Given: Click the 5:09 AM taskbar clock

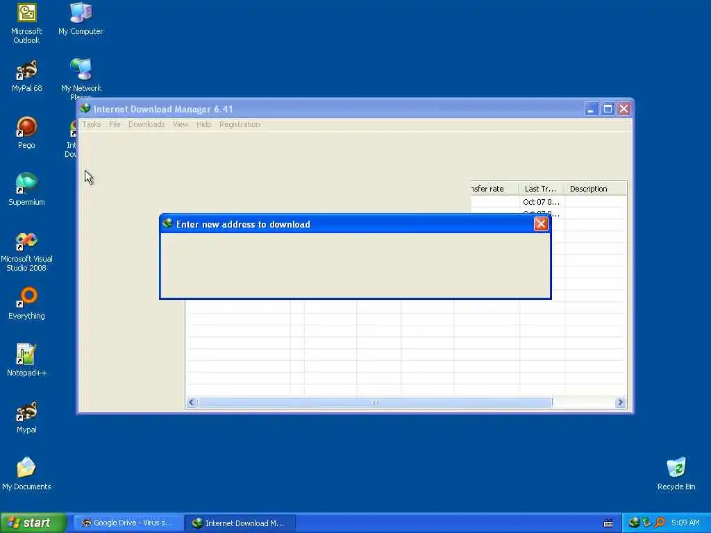Looking at the screenshot, I should [685, 523].
